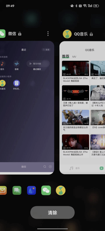
Task: Open the first BLACKPINK LISA dance video thumbnail
Action: tap(76, 68)
